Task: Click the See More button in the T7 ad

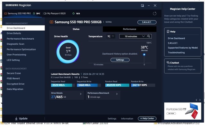Action: coord(171,113)
